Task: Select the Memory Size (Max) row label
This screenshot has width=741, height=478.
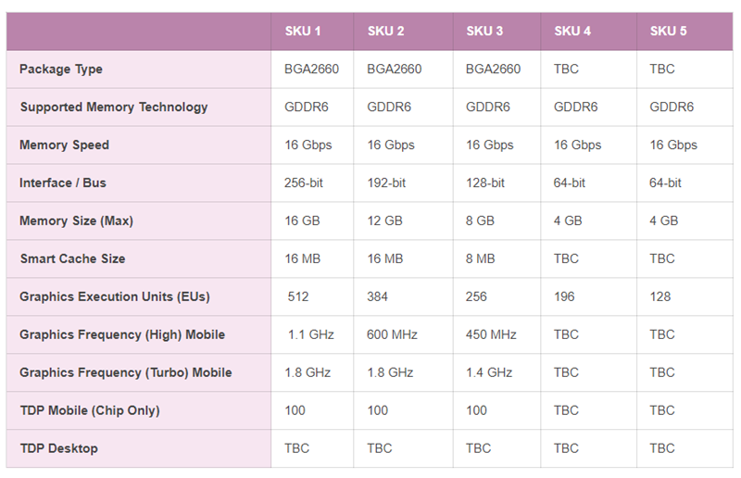Action: [x=77, y=220]
